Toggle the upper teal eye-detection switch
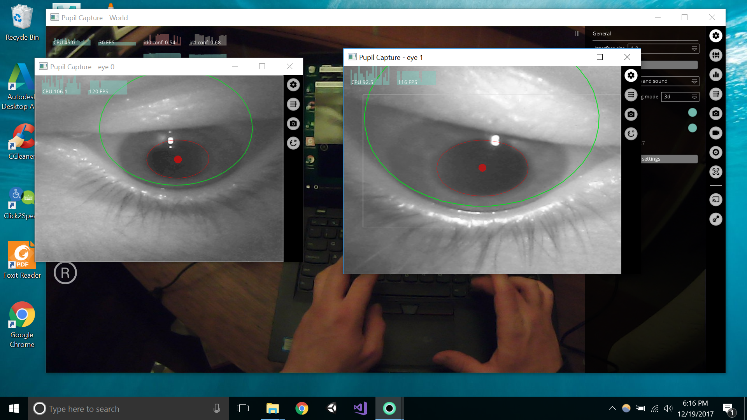Viewport: 747px width, 420px height. pyautogui.click(x=693, y=113)
